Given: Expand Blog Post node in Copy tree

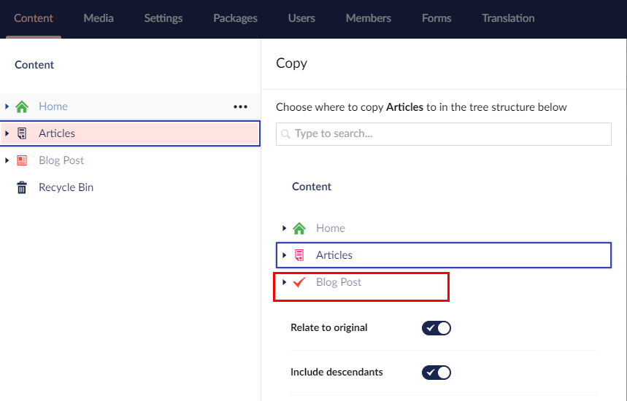Looking at the screenshot, I should (285, 282).
